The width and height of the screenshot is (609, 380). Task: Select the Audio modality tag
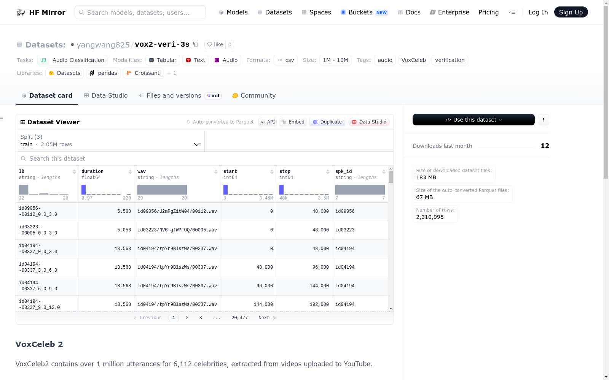[x=226, y=60]
